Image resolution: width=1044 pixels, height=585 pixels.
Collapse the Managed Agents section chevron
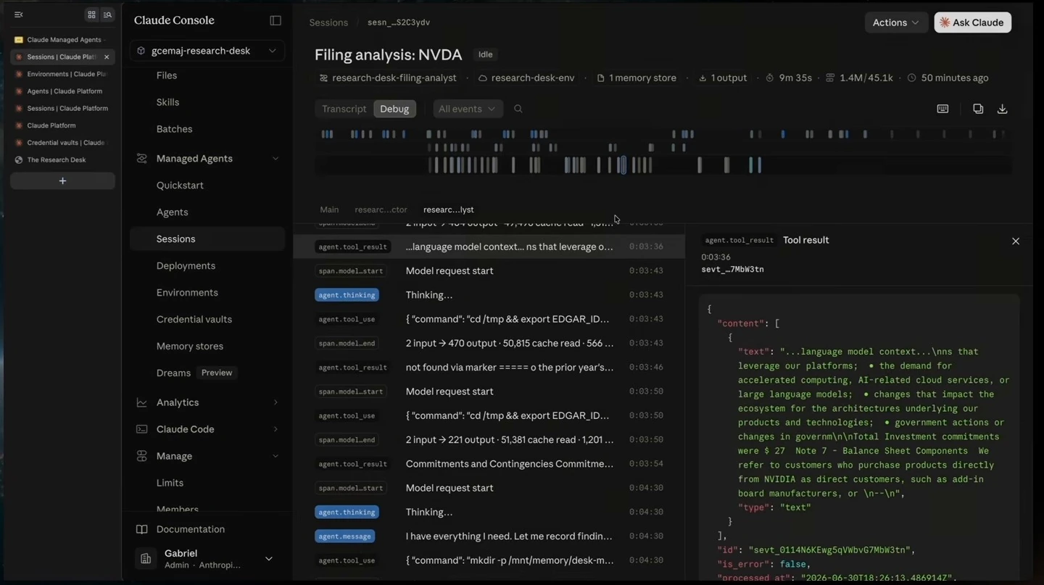pos(275,159)
